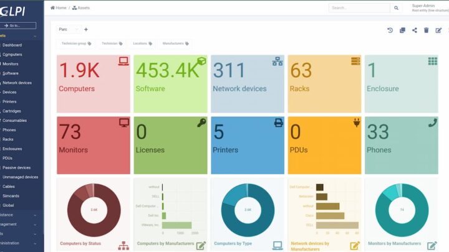Open the Parc dashboard selector dropdown
The image size is (449, 252).
tap(69, 29)
